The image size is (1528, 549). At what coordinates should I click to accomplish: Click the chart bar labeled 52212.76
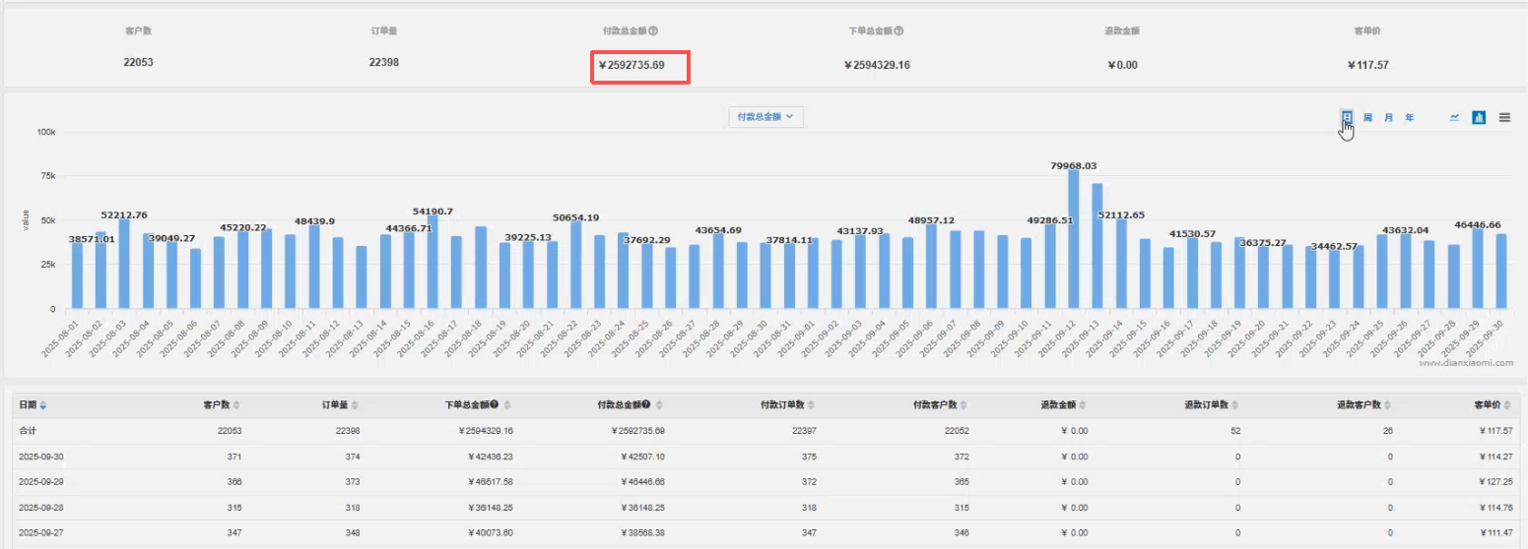point(124,264)
